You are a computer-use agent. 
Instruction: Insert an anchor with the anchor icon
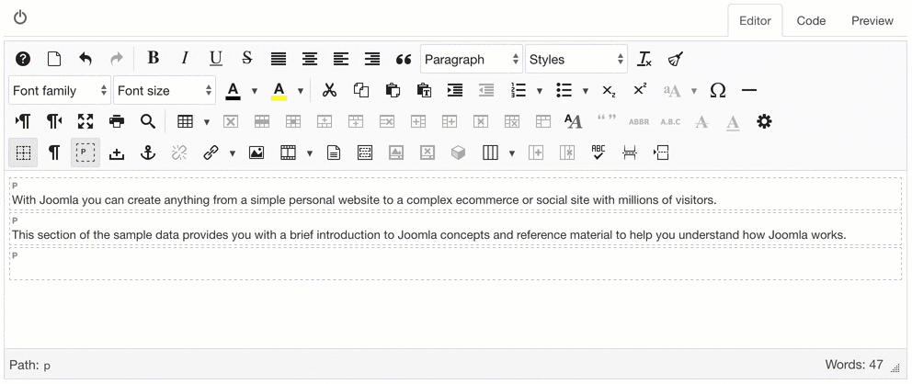pyautogui.click(x=147, y=153)
